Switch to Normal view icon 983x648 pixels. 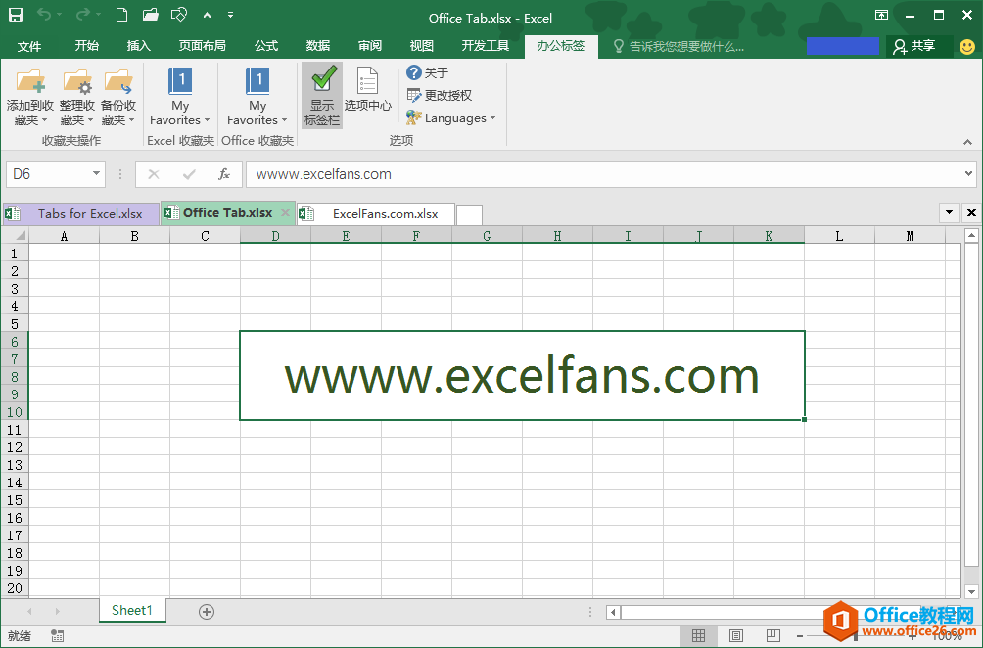click(x=698, y=635)
